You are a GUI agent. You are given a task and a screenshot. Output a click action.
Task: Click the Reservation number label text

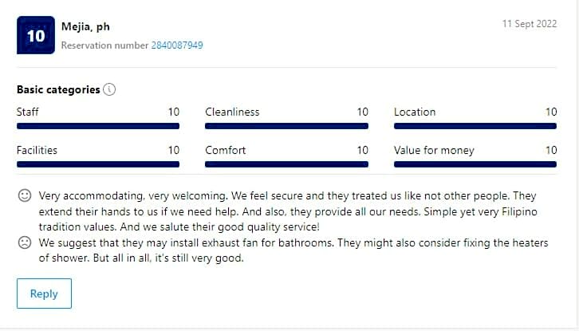pos(104,45)
